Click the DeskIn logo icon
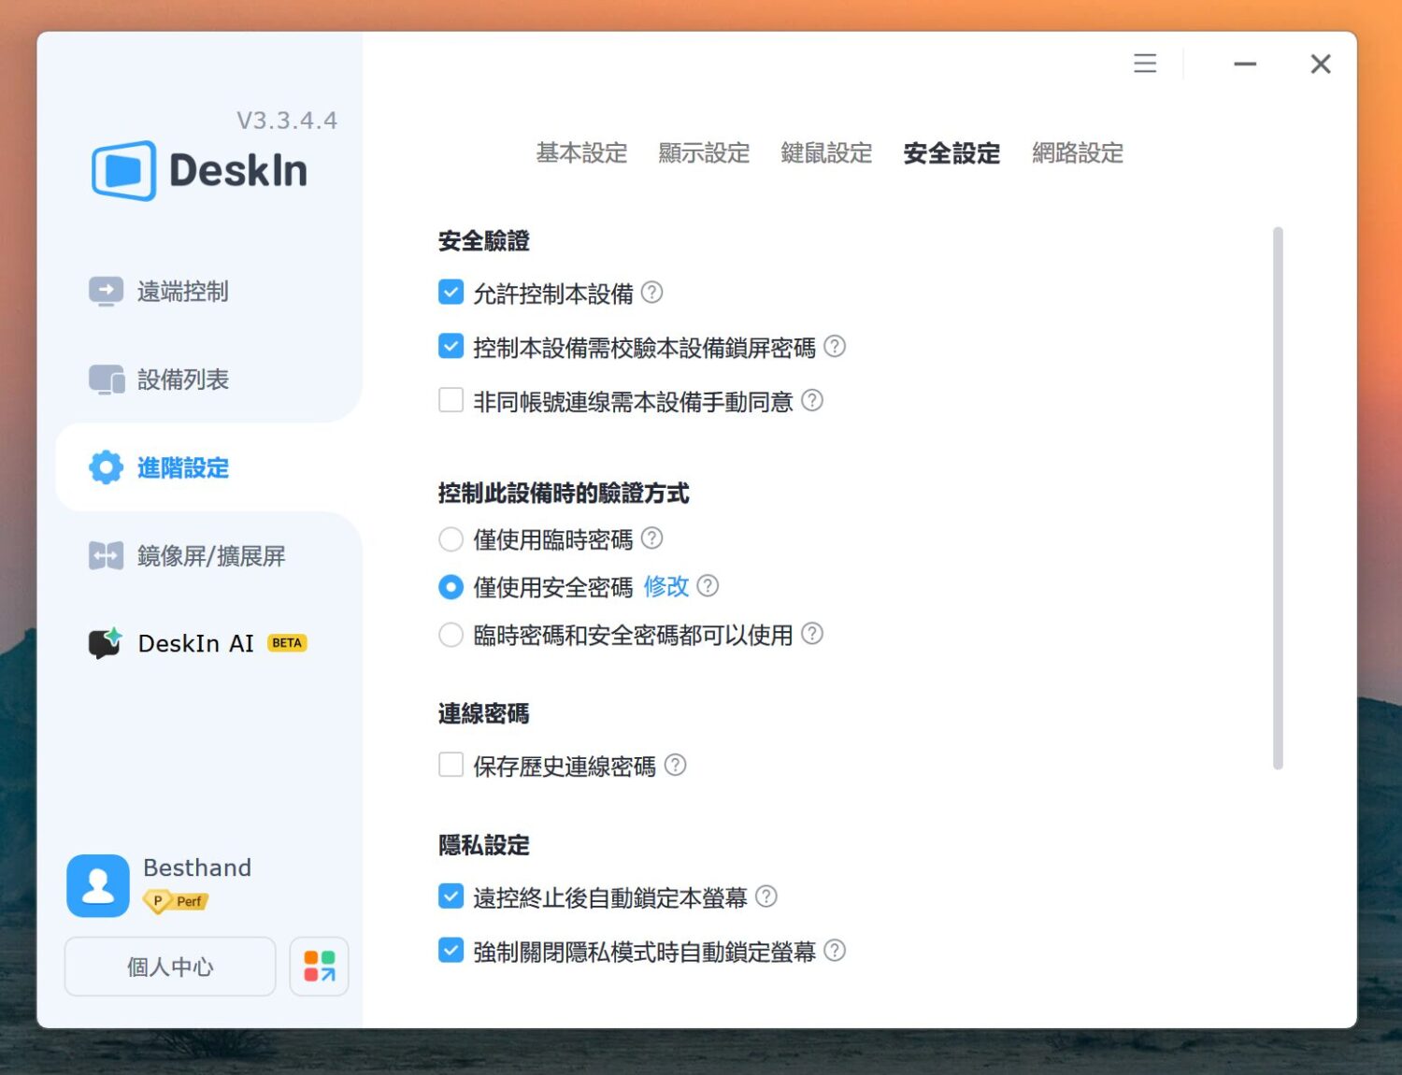 coord(124,170)
